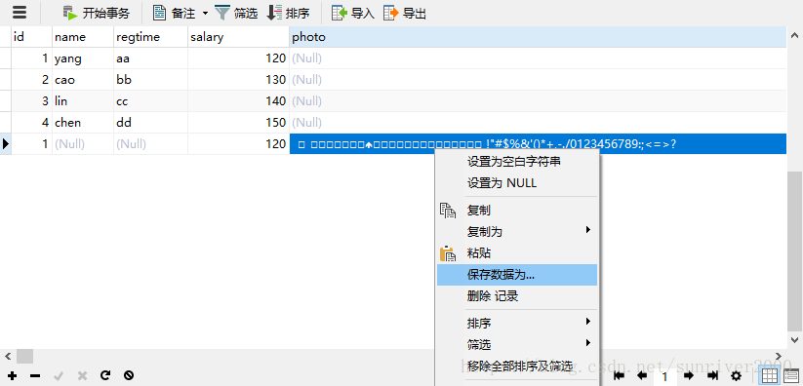Select the bb regtime cell
Screen dimensions: 803x386
click(150, 80)
